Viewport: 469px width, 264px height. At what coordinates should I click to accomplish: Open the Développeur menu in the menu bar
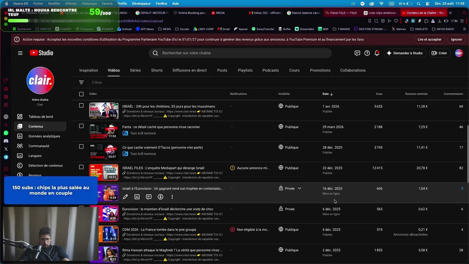tap(141, 4)
